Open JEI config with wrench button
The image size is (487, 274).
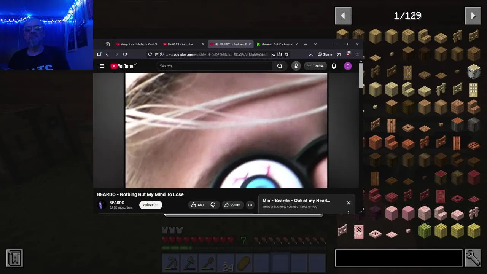tap(473, 258)
